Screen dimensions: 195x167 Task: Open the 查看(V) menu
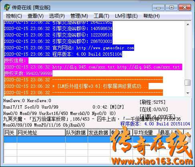click(36, 16)
